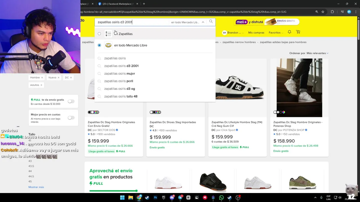Open Chrome extensions puzzle icon
Screen dimensions: 360x202
[x=332, y=12]
